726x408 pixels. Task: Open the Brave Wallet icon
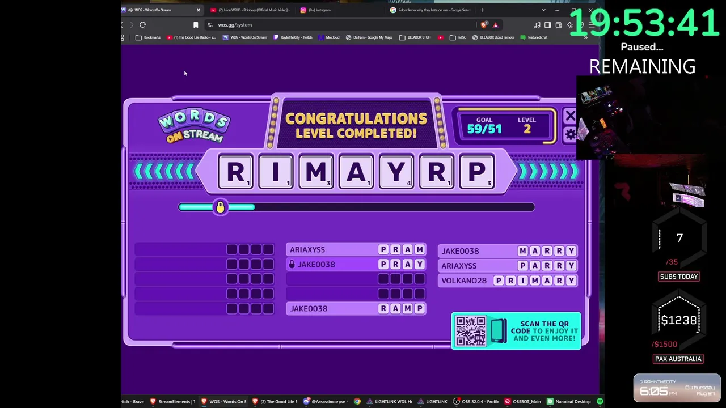click(559, 25)
